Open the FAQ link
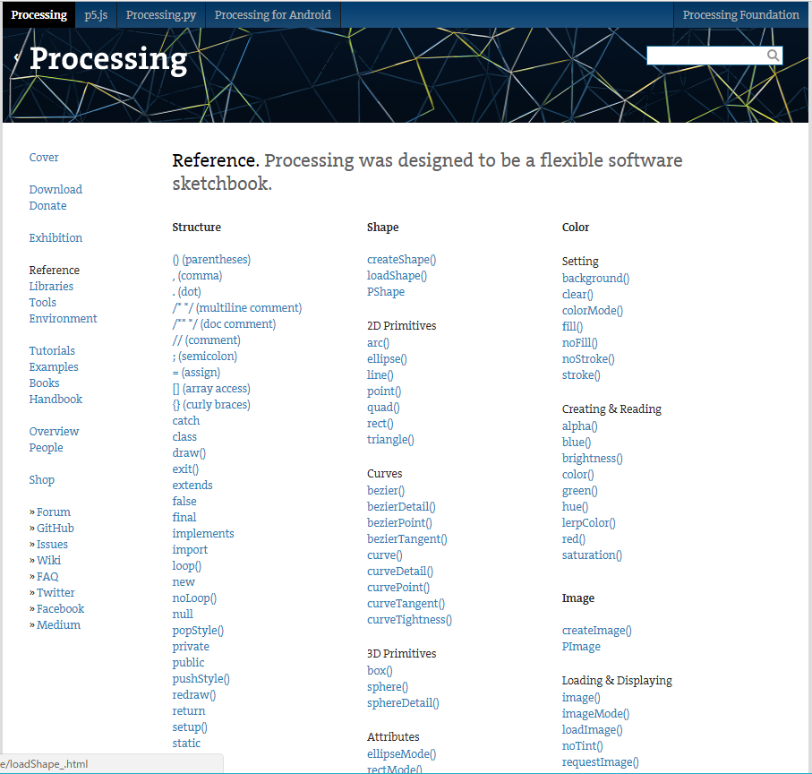 pyautogui.click(x=47, y=576)
